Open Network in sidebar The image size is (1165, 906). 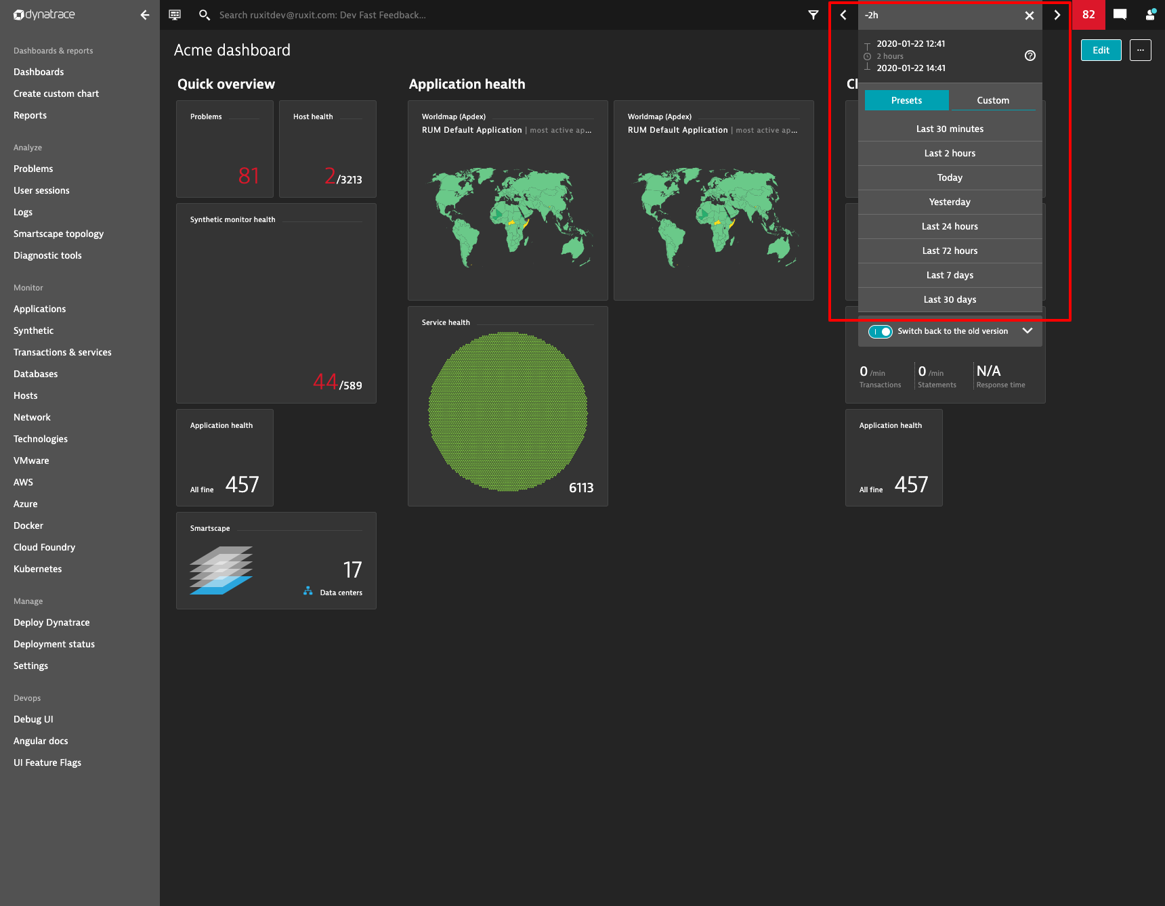click(x=32, y=417)
